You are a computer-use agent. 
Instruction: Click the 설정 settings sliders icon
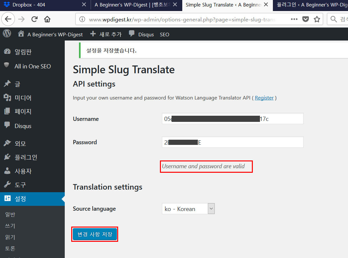click(x=7, y=198)
